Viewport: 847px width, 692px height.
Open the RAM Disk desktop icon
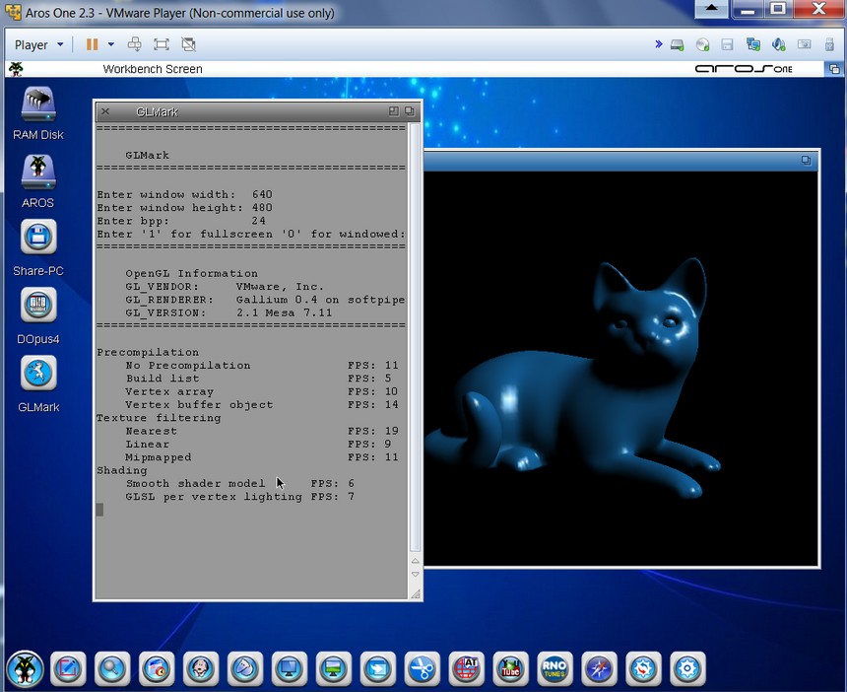(38, 104)
